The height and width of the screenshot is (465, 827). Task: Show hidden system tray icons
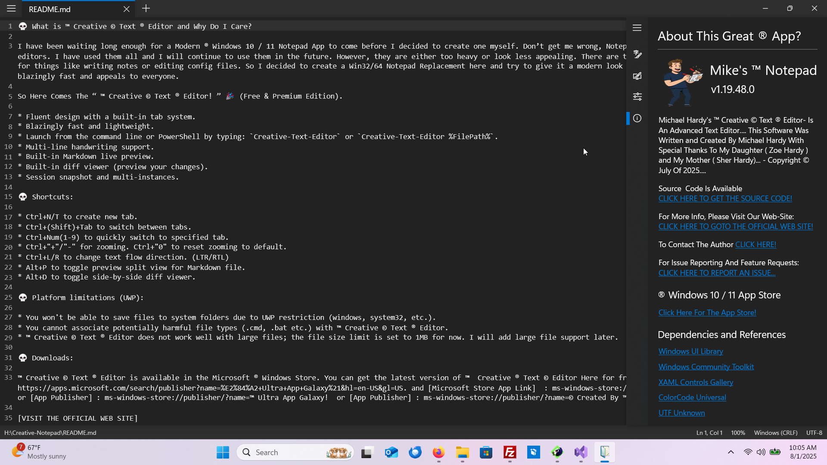(x=731, y=452)
